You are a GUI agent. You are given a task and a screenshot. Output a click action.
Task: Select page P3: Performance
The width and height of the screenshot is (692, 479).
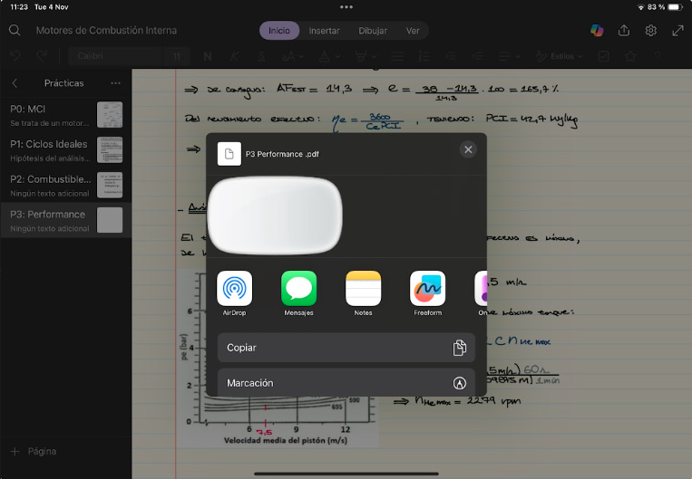point(66,220)
